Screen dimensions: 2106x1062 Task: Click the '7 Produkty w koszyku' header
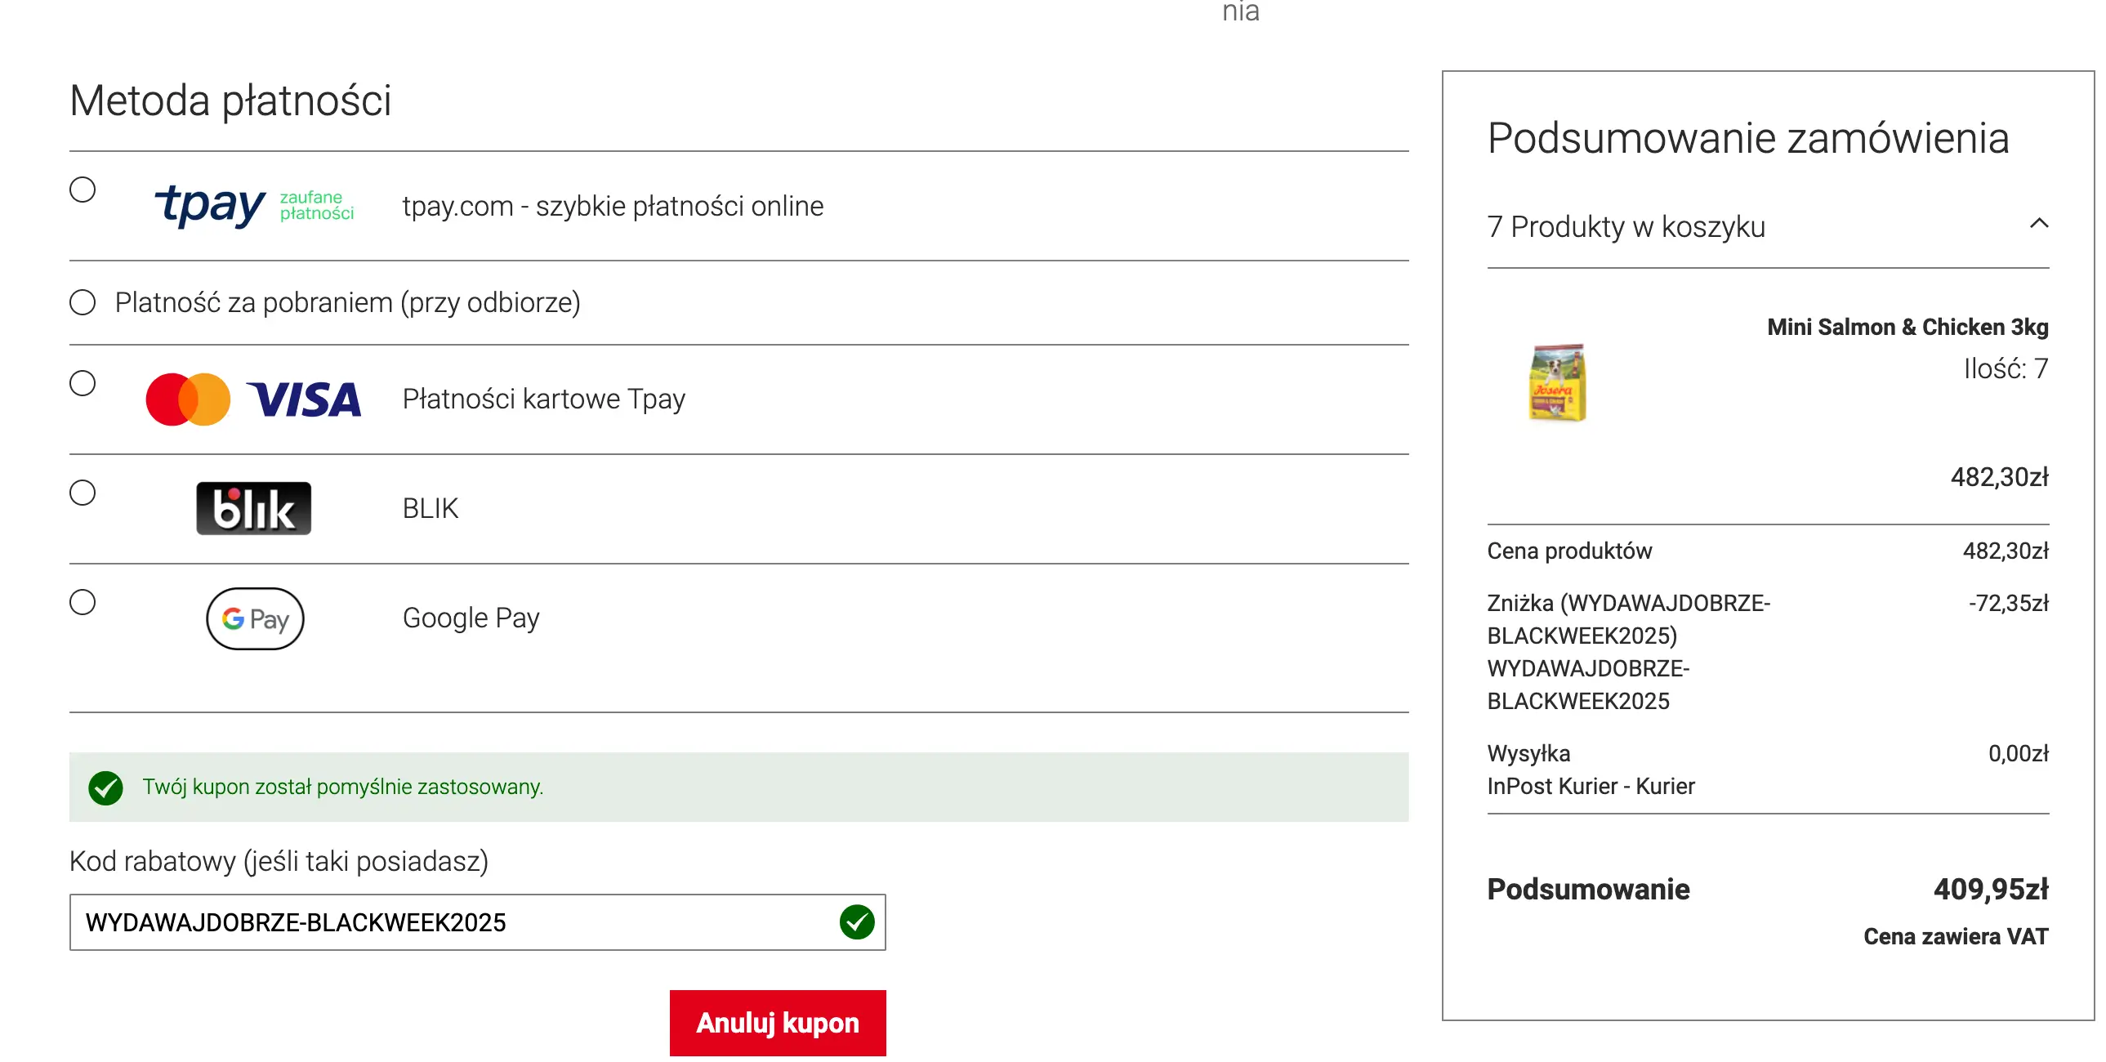1626,226
